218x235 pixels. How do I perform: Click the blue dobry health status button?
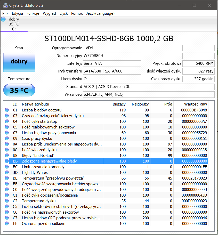19,62
